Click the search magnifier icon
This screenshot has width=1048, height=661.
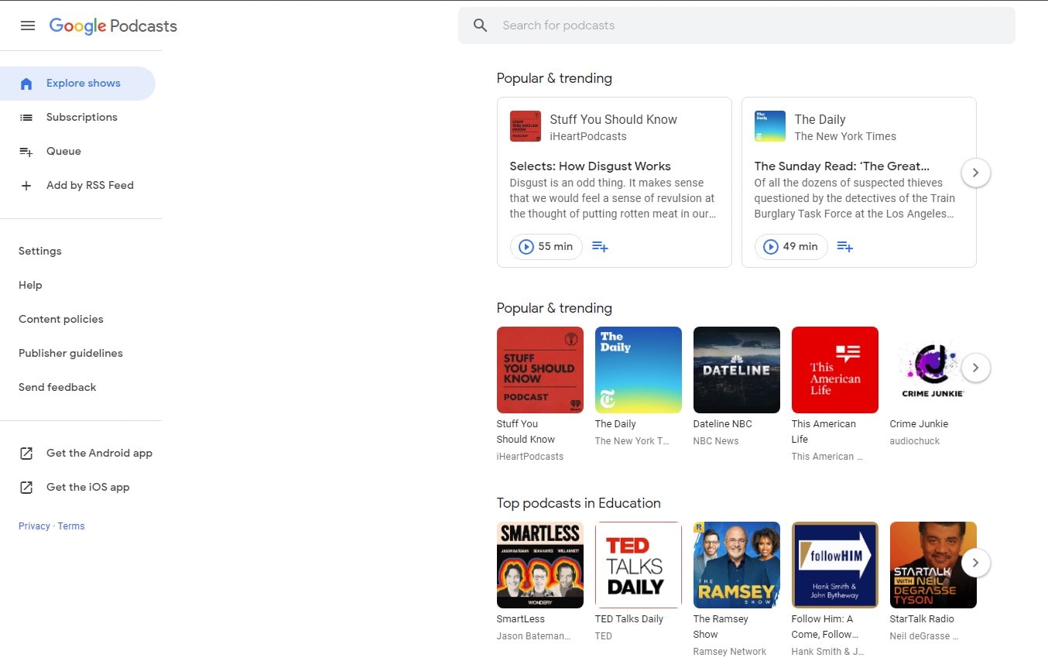point(481,26)
